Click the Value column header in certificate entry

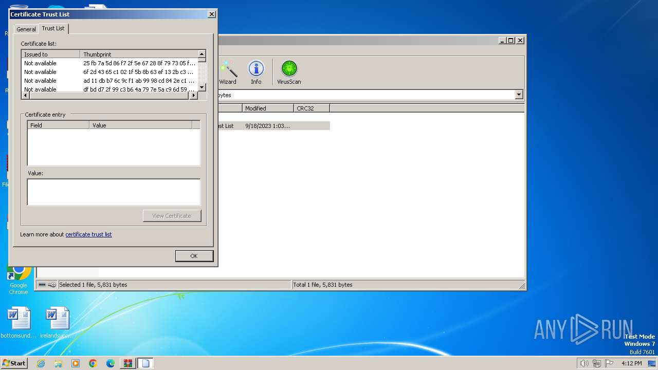(140, 125)
